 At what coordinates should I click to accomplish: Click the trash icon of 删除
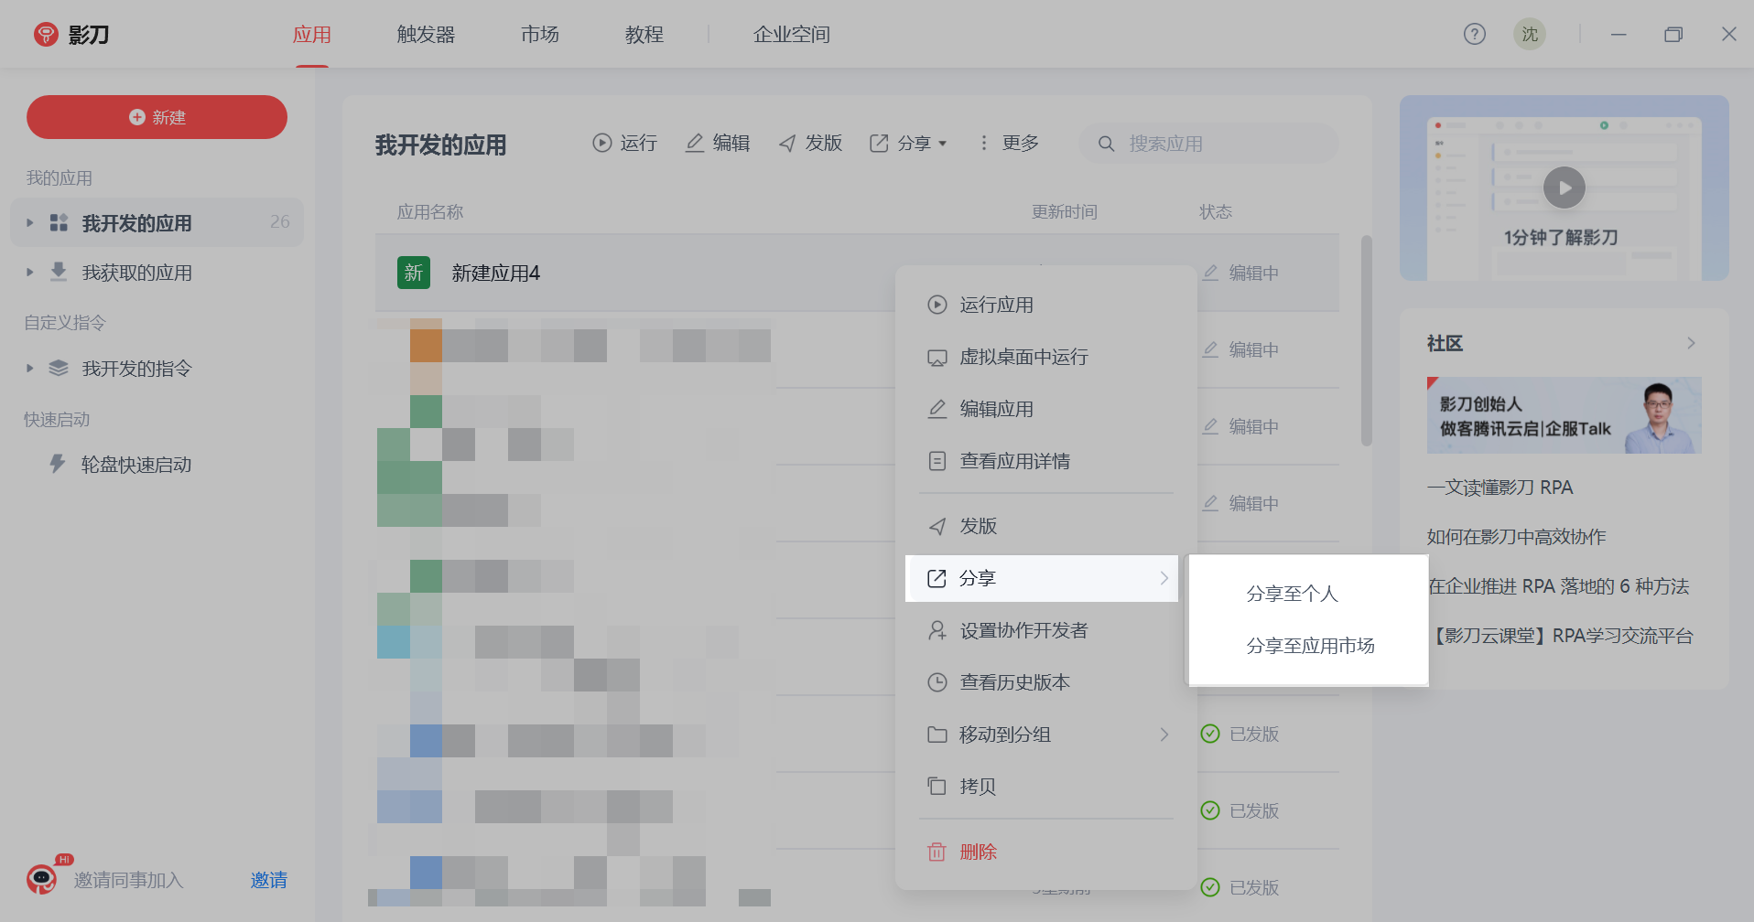tap(937, 852)
